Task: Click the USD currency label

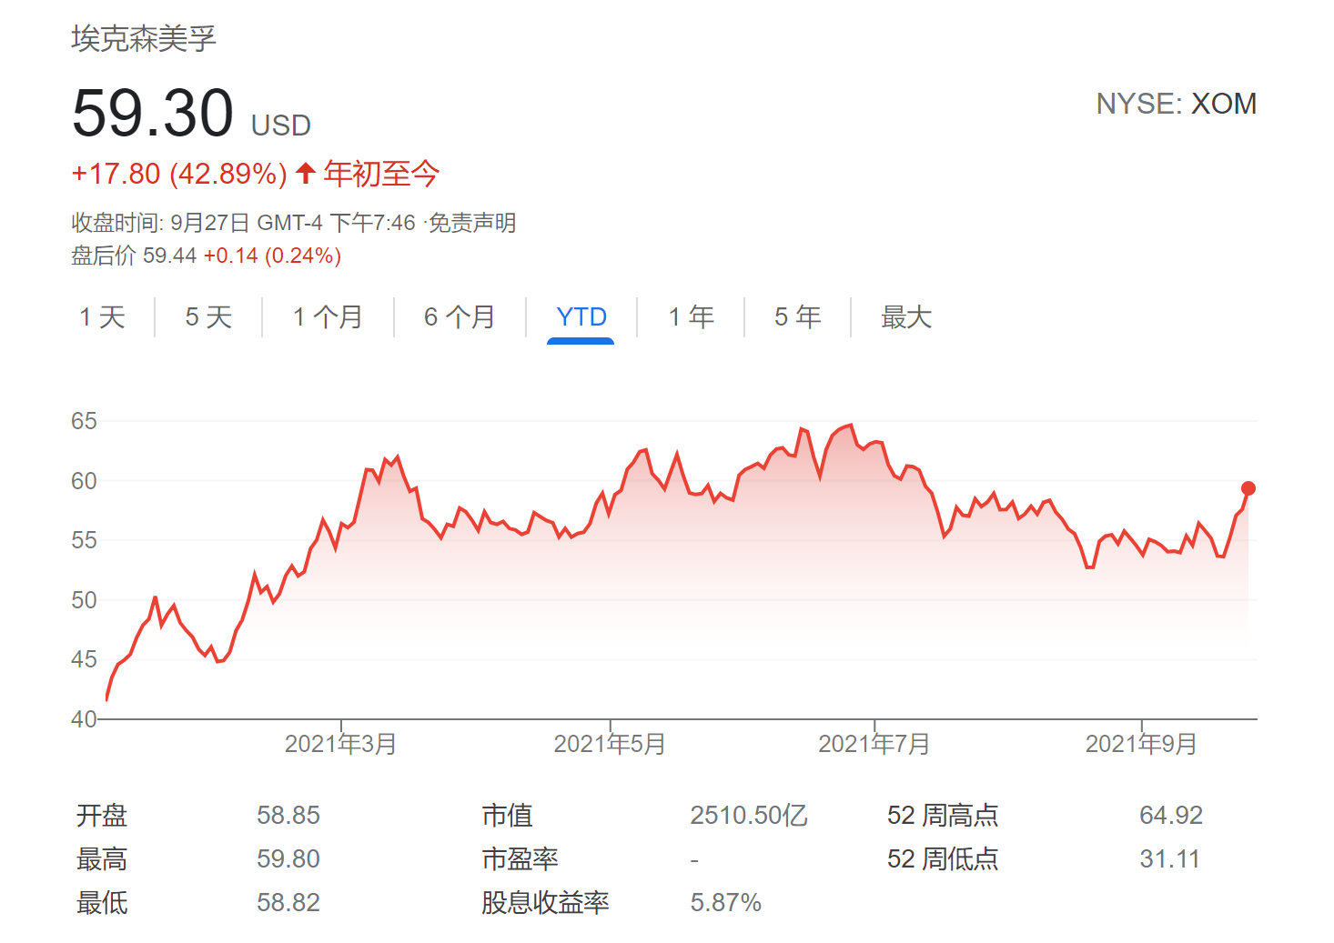Action: [280, 125]
